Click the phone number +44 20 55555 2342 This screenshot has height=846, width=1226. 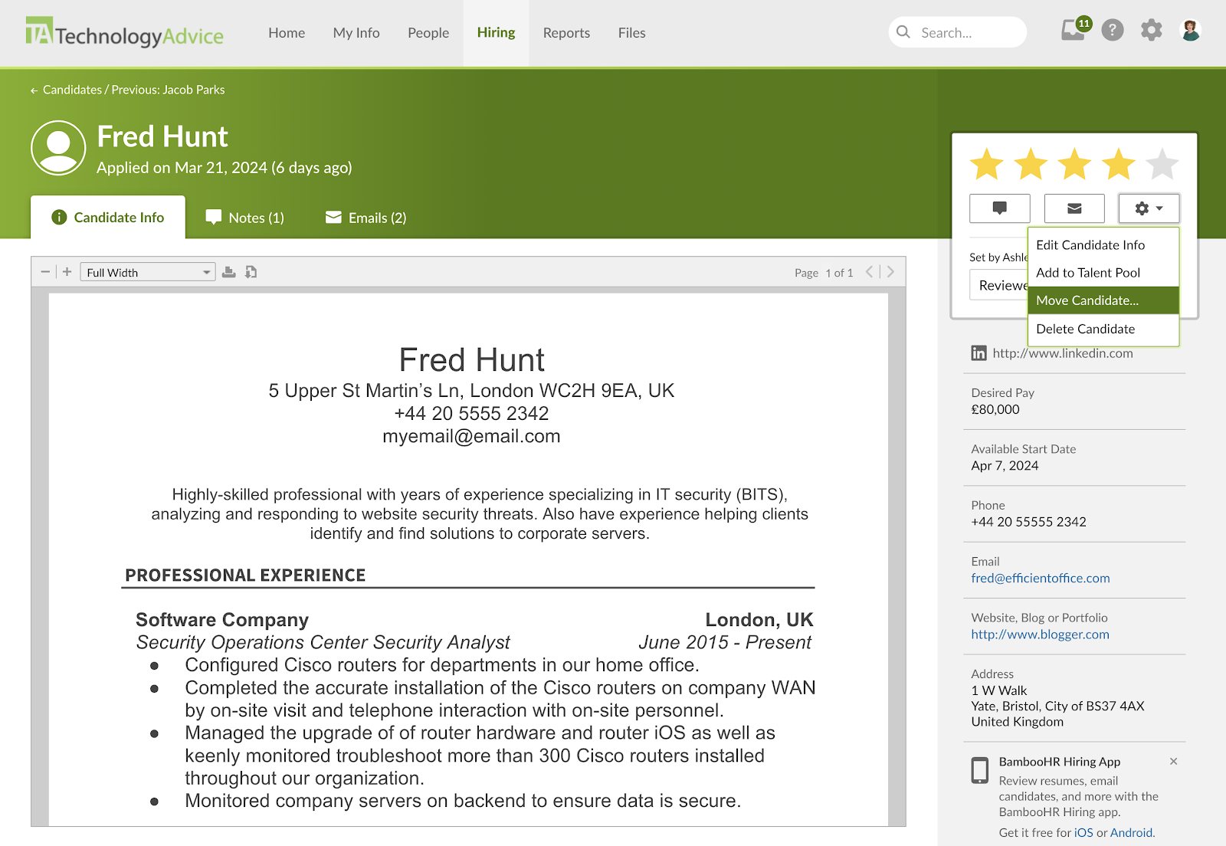[1028, 522]
